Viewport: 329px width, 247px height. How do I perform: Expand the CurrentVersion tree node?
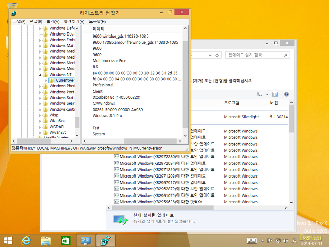click(46, 80)
